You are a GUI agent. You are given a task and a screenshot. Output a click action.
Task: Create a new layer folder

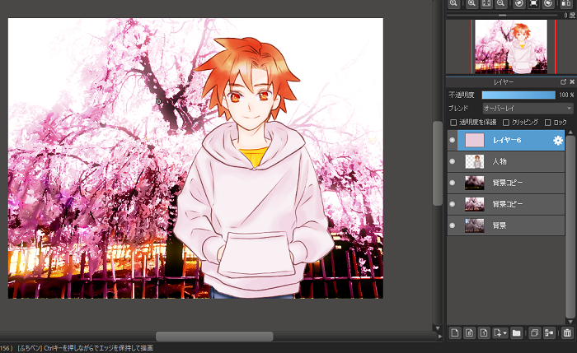(x=516, y=332)
